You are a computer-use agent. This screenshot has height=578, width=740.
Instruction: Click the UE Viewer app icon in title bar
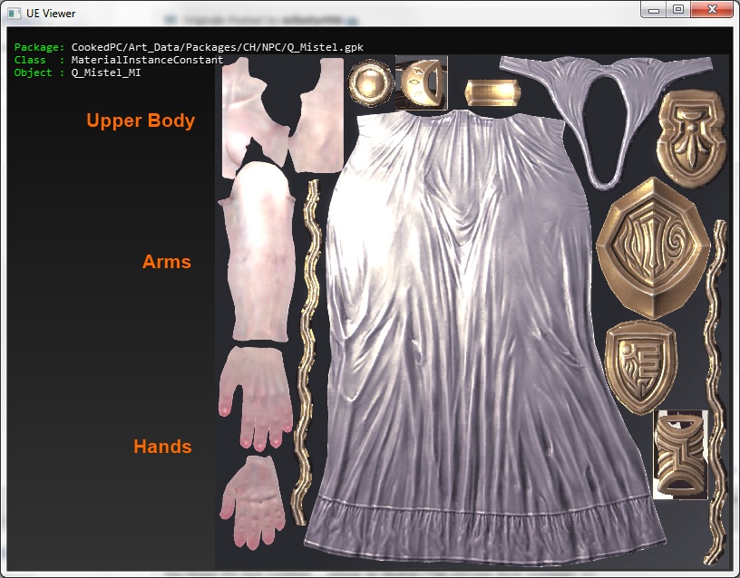pos(15,14)
